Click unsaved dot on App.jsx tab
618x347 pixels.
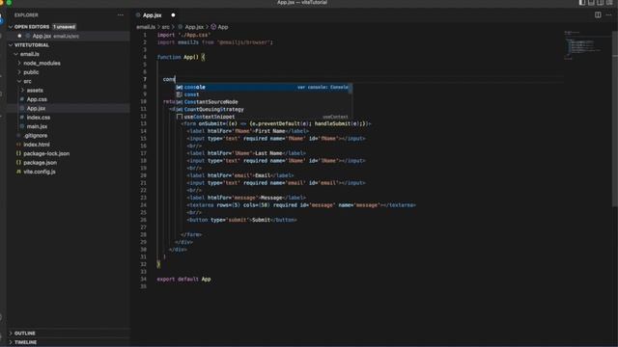(x=173, y=15)
